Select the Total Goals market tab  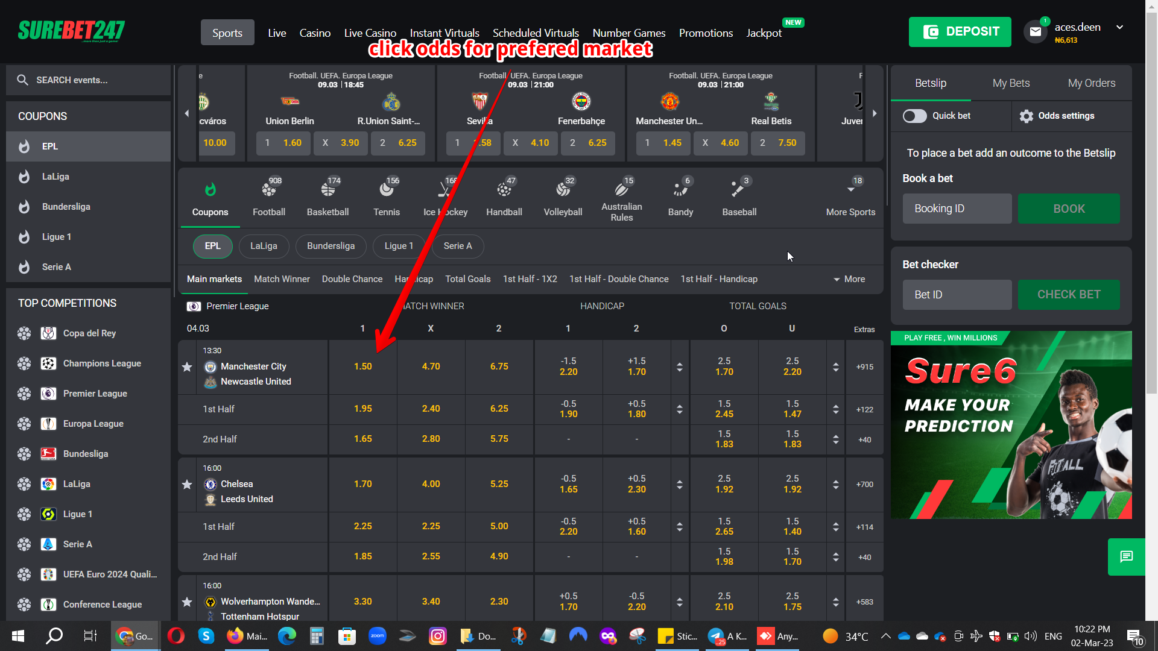468,279
